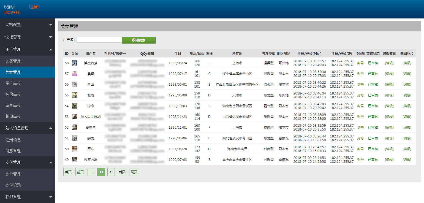Screen dimensions: 424x203
Task: Edit profile data of user 故人以北慕城
Action: [389, 117]
